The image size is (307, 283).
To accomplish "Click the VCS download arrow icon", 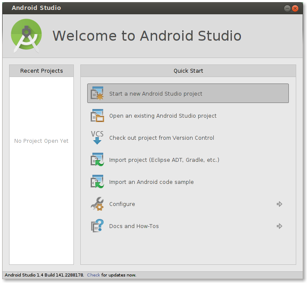I will tap(97, 138).
